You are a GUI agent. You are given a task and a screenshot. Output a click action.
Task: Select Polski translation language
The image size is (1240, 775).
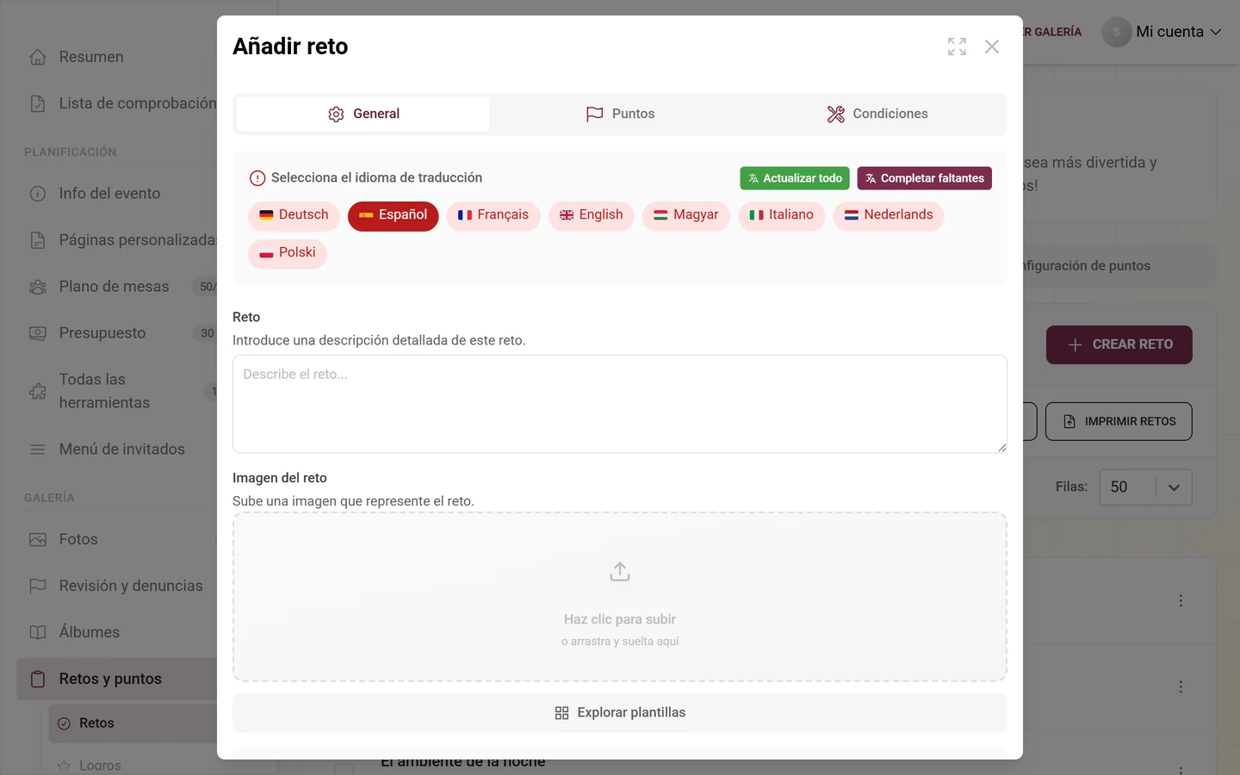point(288,253)
